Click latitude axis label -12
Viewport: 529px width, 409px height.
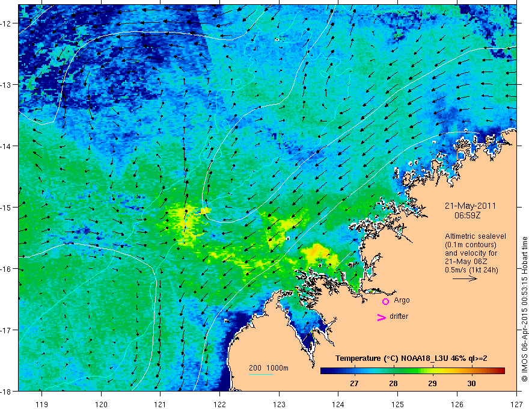(x=7, y=23)
